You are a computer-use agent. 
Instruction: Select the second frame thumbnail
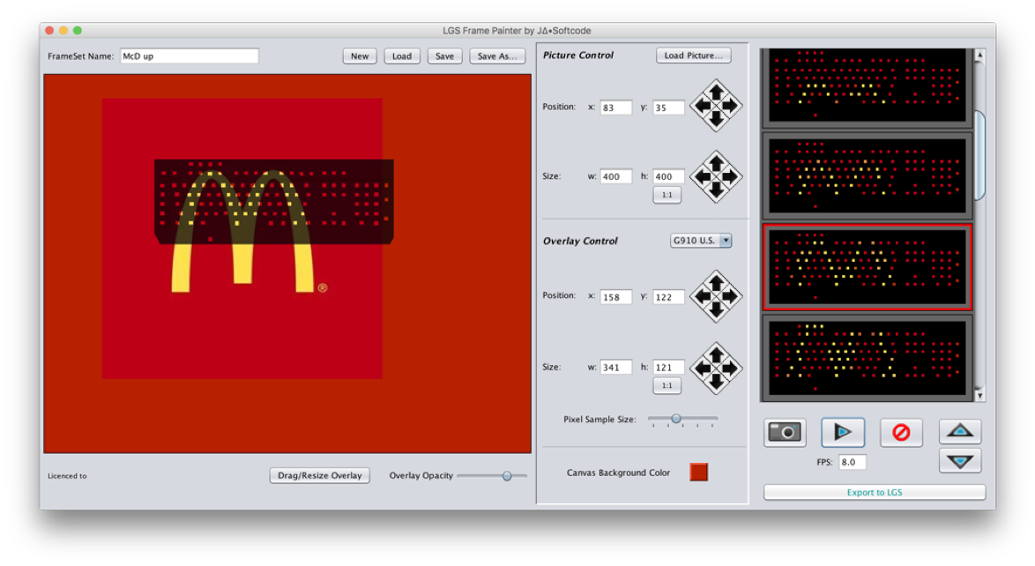point(867,175)
